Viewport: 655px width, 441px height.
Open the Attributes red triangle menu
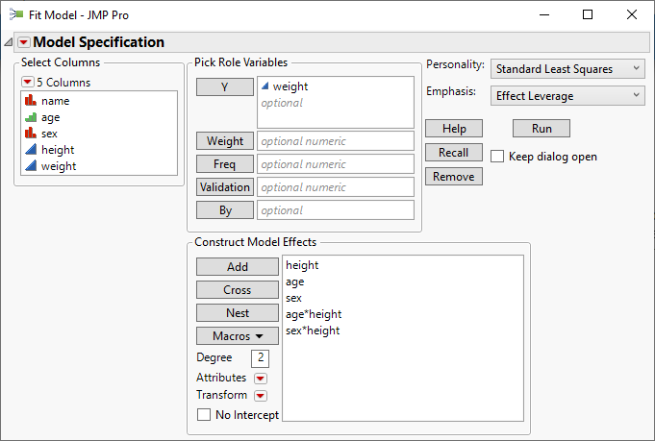(x=260, y=379)
